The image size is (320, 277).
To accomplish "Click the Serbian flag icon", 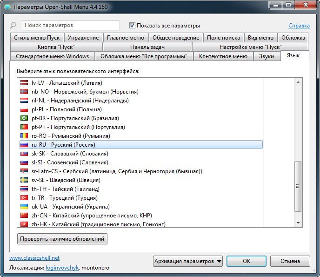I will coord(24,171).
